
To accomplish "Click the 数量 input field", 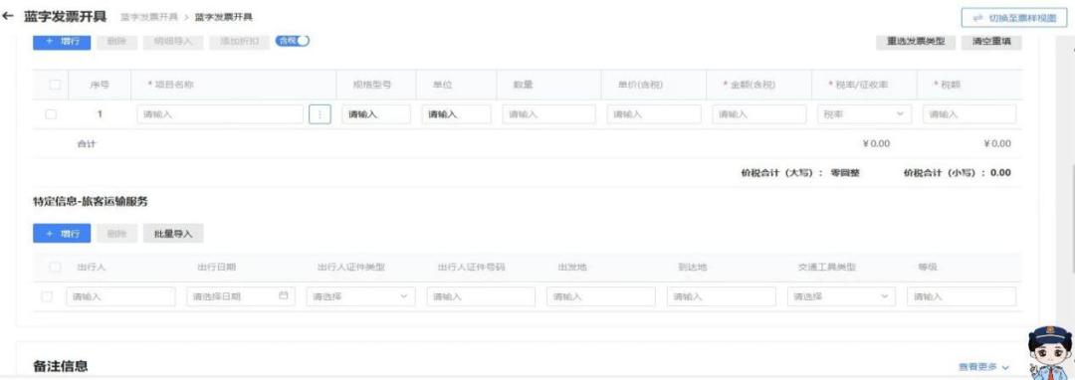I will click(x=549, y=114).
